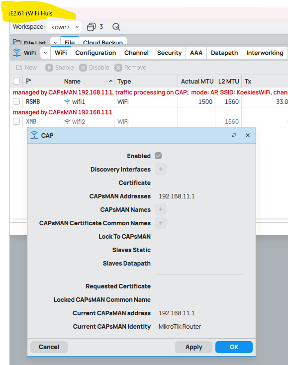Click the Remove toolbar button
288x365 pixels.
pyautogui.click(x=130, y=68)
